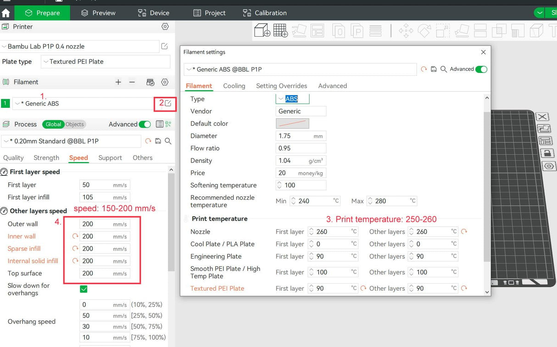Click Default color swatch

[x=292, y=123]
